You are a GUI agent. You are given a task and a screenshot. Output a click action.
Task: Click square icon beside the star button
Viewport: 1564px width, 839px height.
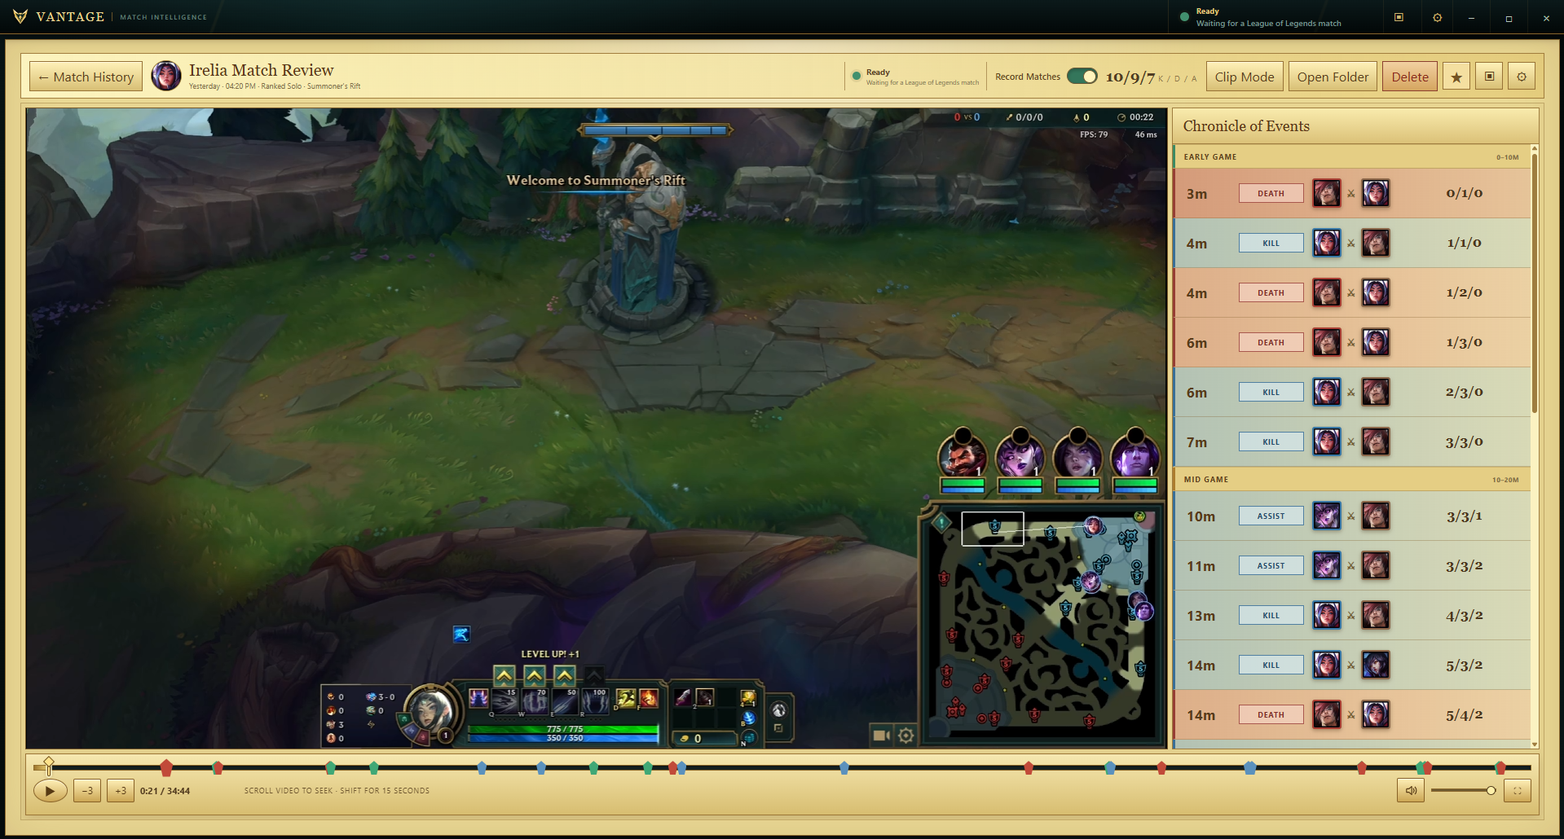[1489, 77]
